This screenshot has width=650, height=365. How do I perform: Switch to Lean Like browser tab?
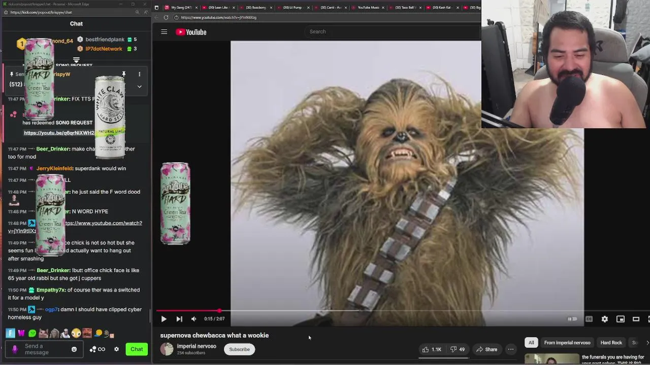coord(218,8)
